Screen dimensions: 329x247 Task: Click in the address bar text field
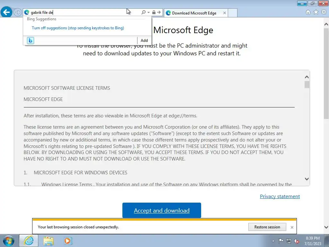[84, 13]
